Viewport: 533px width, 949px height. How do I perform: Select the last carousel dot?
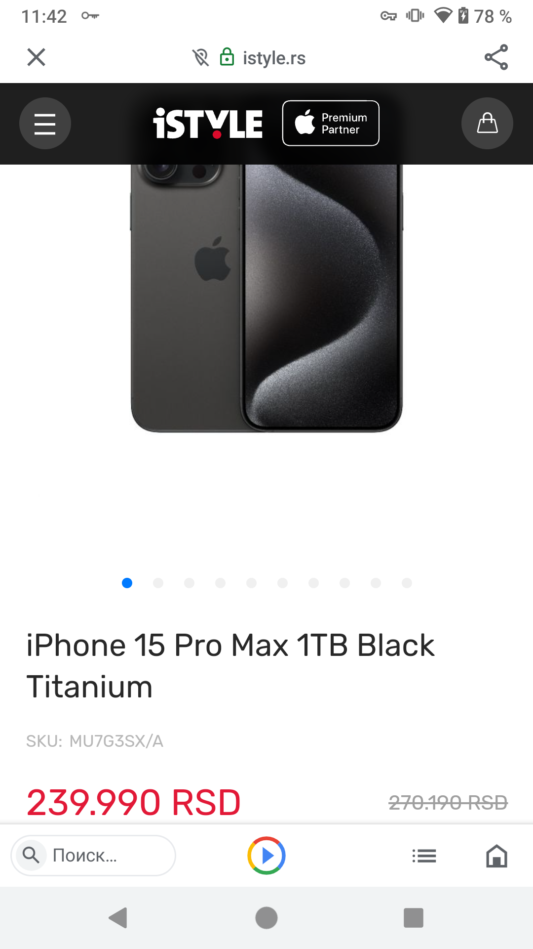(407, 583)
